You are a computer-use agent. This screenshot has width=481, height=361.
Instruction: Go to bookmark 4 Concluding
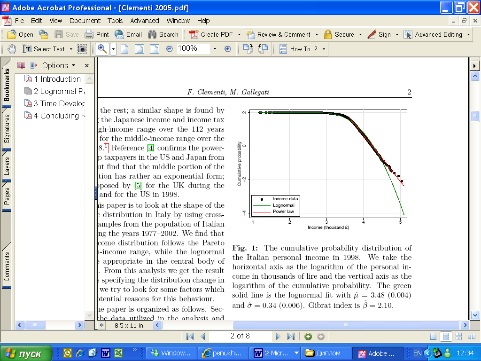click(59, 116)
